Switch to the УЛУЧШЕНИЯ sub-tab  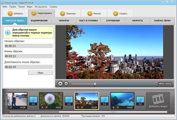(113, 21)
